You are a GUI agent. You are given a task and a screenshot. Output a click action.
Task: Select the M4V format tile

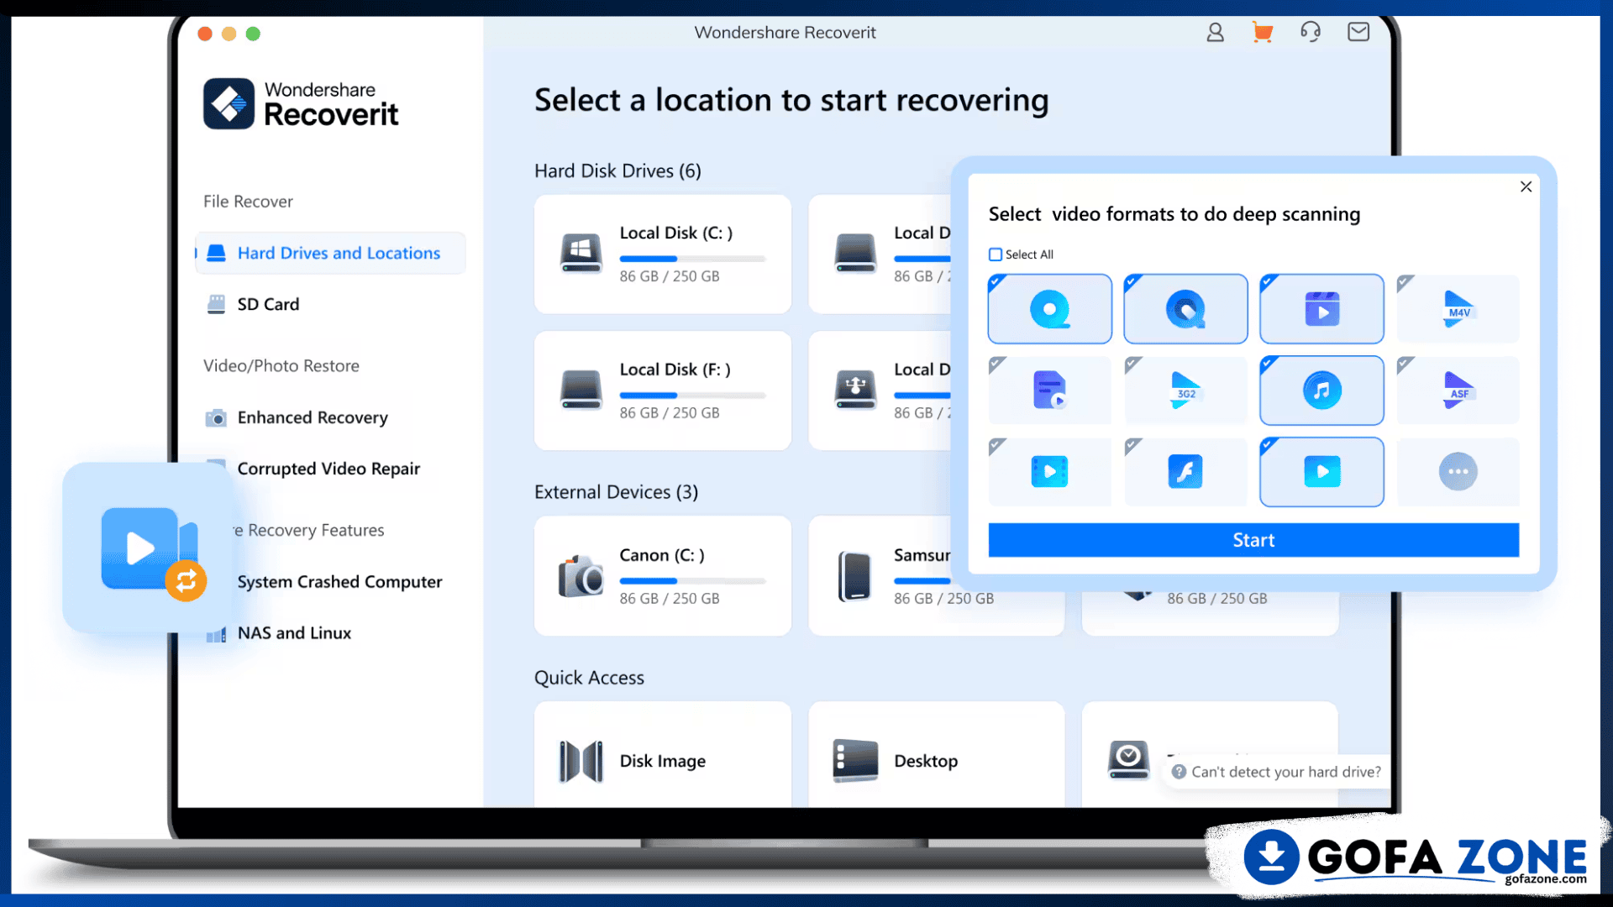[1458, 308]
